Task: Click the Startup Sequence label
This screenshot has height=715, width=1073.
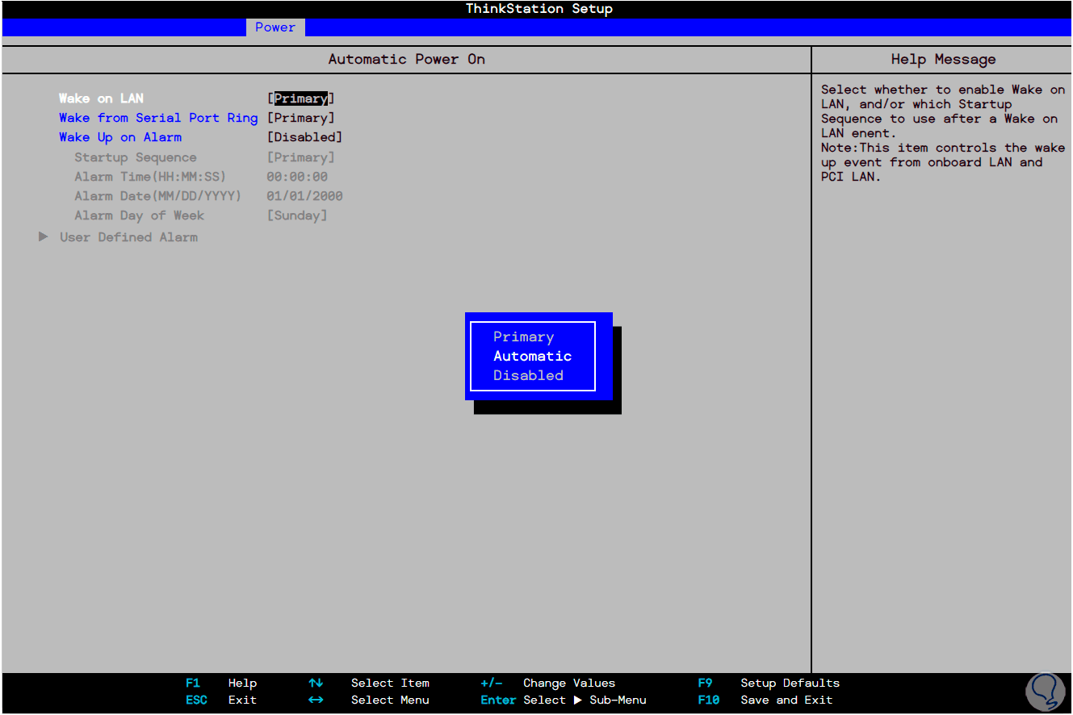Action: pos(136,157)
